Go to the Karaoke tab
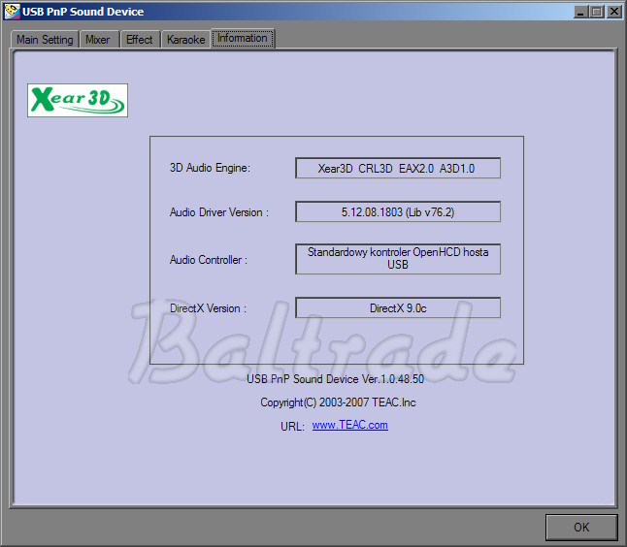This screenshot has height=547, width=627. pos(186,40)
